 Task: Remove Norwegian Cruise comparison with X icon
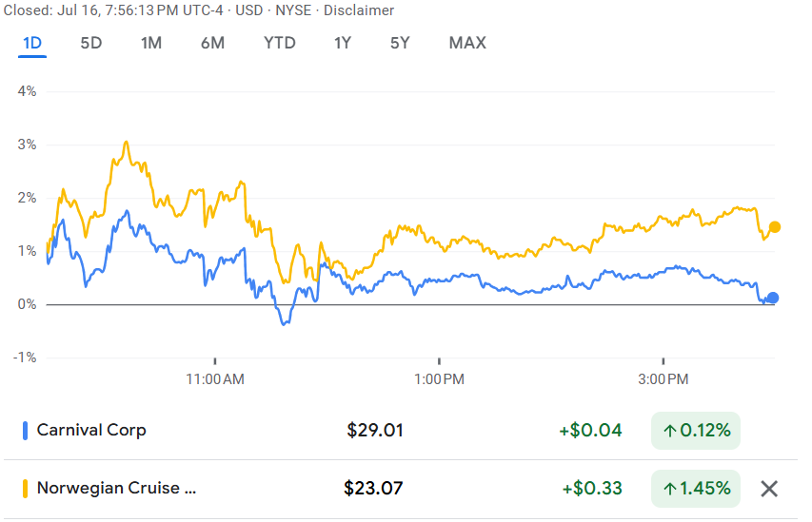[x=769, y=489]
